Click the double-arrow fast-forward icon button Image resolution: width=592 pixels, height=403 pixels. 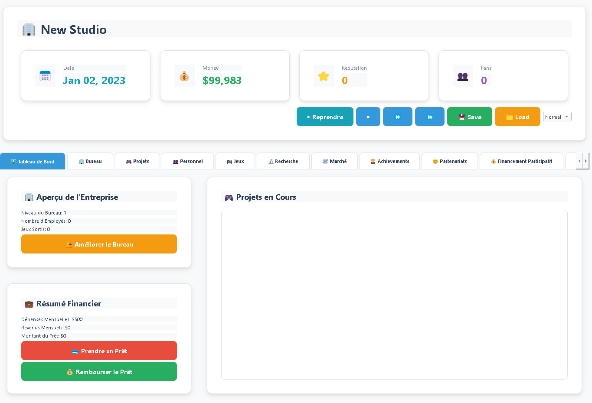coord(397,117)
